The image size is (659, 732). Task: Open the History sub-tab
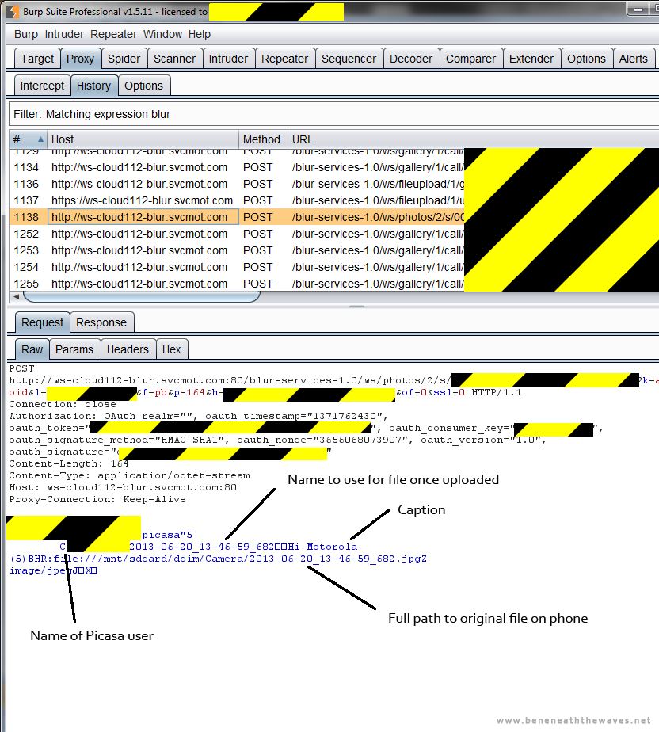[x=93, y=86]
